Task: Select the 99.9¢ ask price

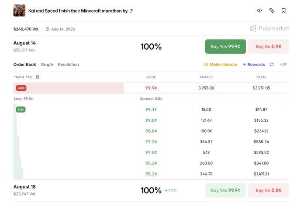Action: coord(151,88)
